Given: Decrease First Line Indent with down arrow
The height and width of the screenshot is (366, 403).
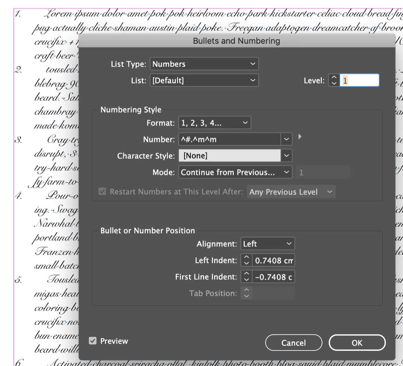Looking at the screenshot, I should click(x=246, y=280).
